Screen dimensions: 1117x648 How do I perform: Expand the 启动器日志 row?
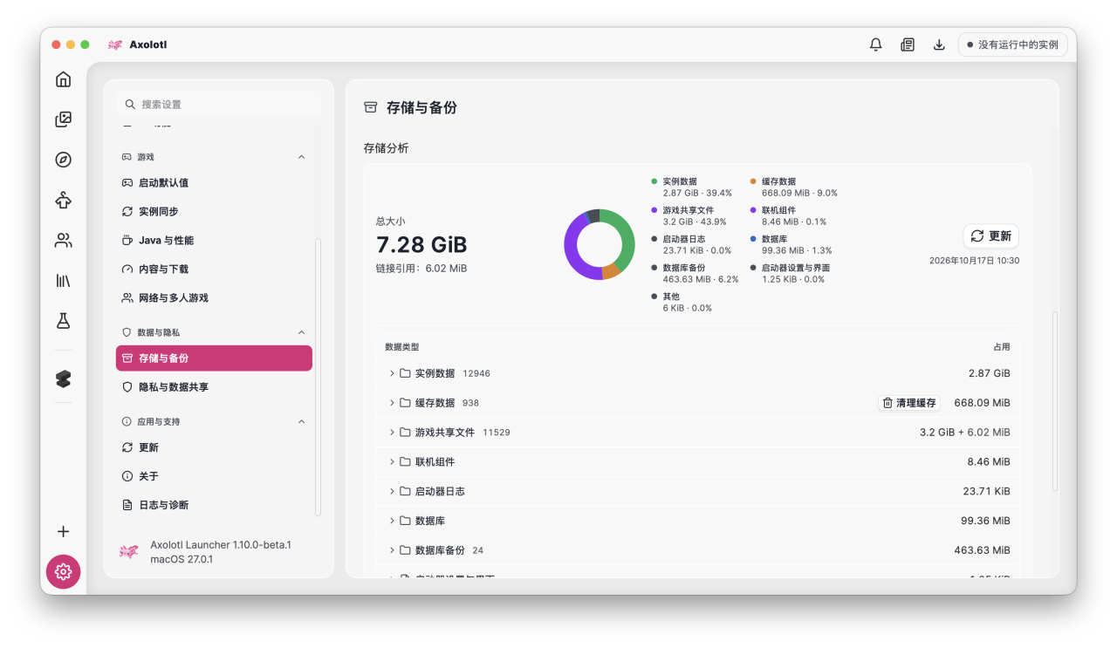pyautogui.click(x=392, y=491)
